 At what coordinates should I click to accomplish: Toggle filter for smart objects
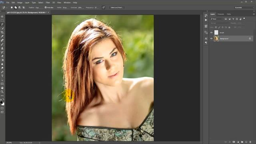[241, 19]
